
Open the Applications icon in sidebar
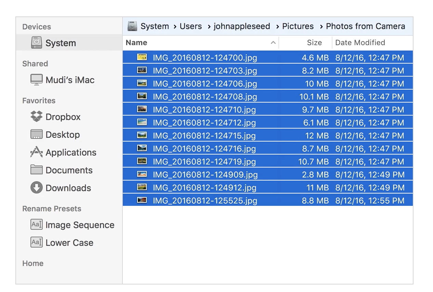click(x=37, y=152)
